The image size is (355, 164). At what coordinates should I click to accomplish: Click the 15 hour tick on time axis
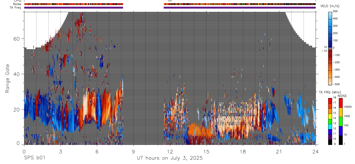[x=206, y=152]
